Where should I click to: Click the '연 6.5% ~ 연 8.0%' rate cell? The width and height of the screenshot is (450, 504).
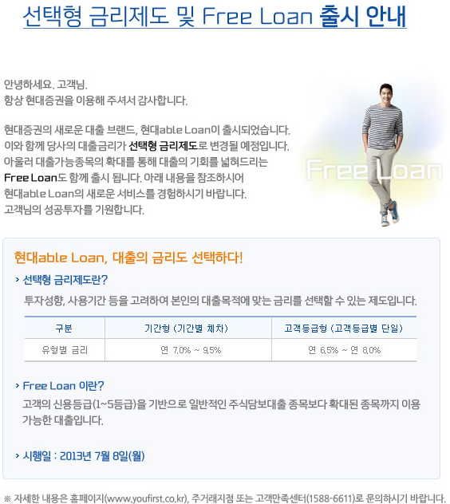coord(344,350)
